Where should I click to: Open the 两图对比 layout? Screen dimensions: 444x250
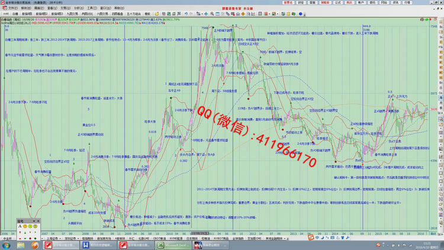(87, 14)
